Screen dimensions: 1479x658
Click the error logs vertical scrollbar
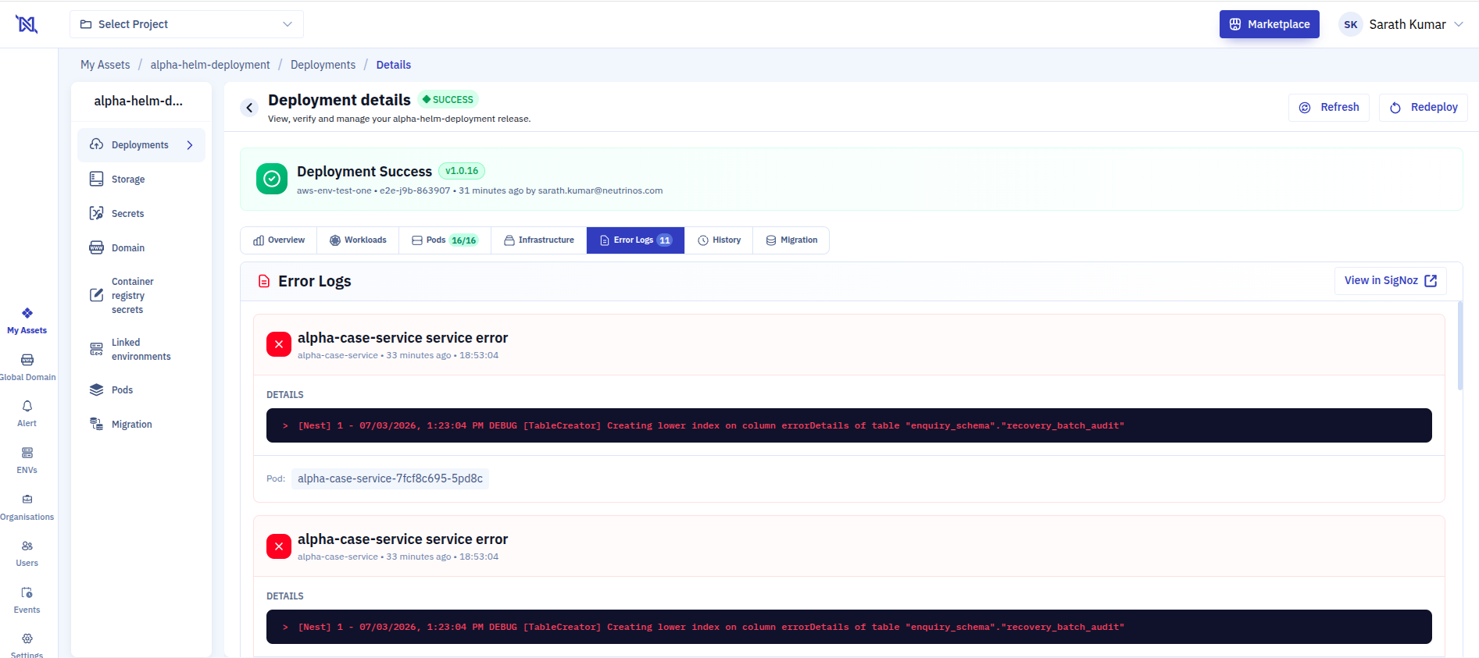[1459, 346]
